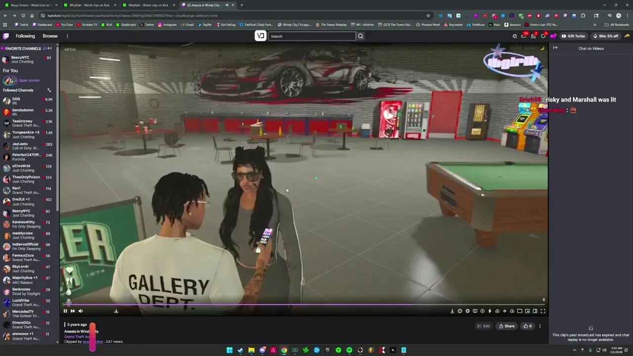
Task: Reload the page
Action: tap(23, 15)
